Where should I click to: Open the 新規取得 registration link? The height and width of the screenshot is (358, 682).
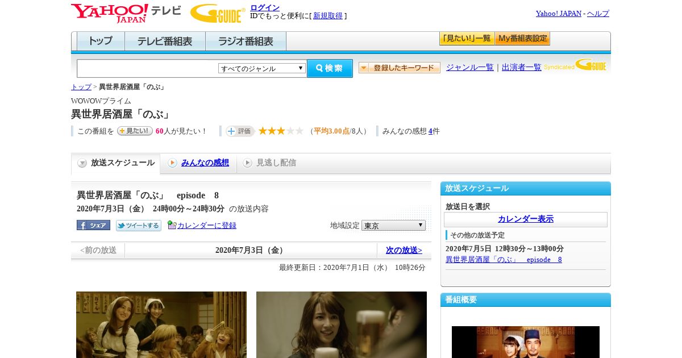[x=328, y=16]
